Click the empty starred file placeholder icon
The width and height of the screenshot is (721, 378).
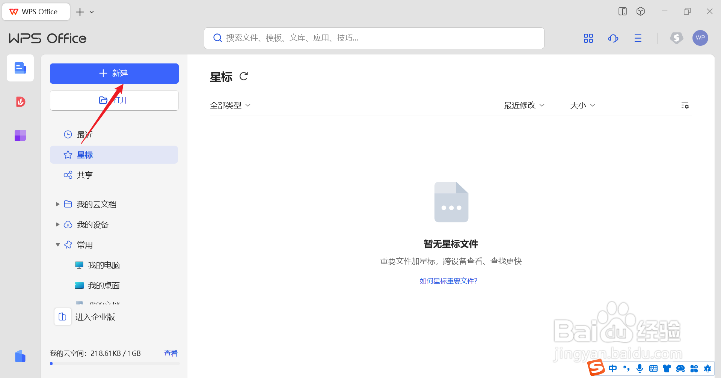click(451, 202)
